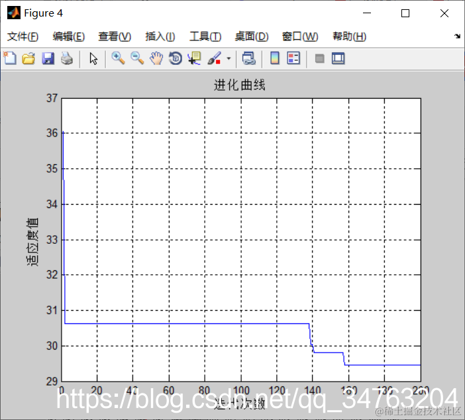Viewport: 465px width, 420px height.
Task: Activate the Zoom Out tool
Action: coord(137,58)
